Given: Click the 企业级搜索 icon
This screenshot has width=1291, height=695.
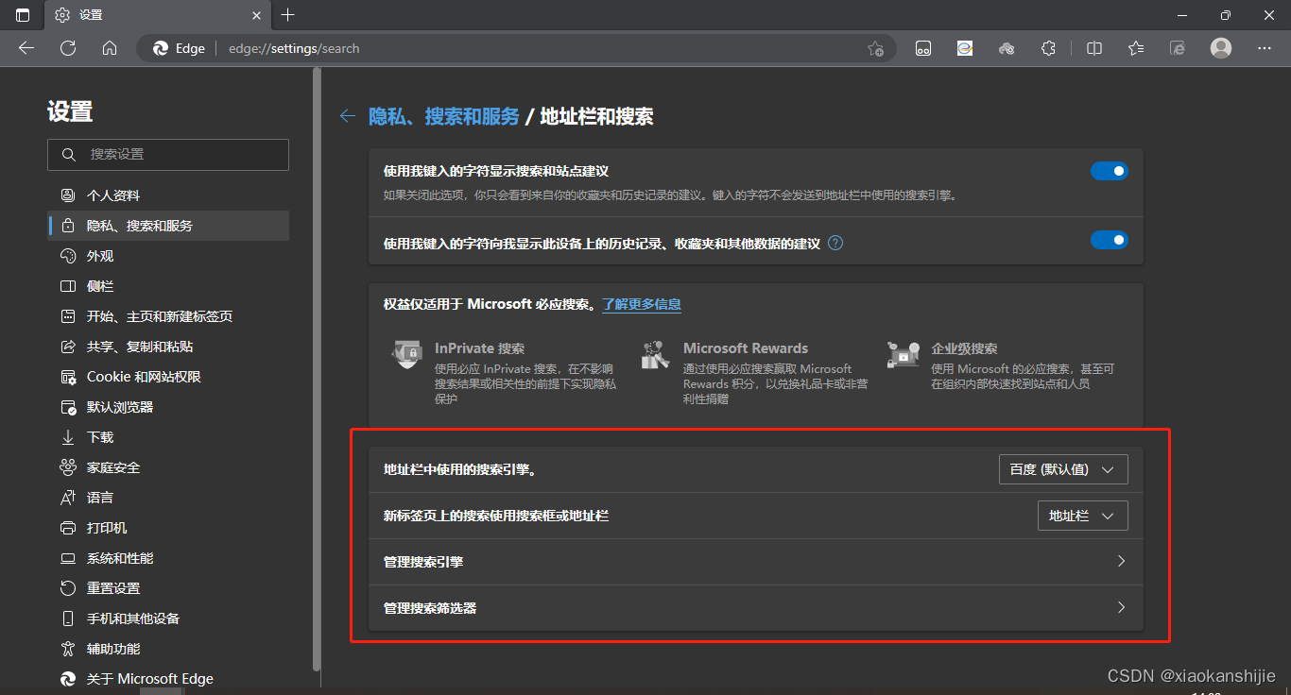Looking at the screenshot, I should (903, 355).
